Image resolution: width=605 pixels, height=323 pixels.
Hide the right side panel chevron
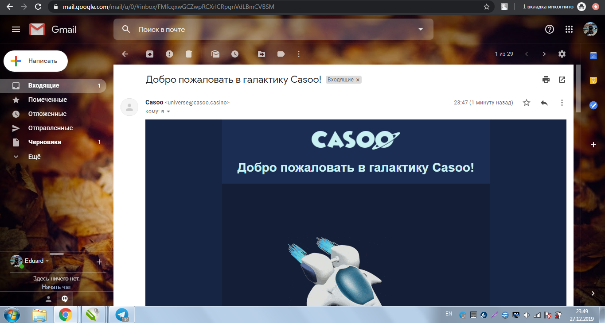(x=593, y=293)
